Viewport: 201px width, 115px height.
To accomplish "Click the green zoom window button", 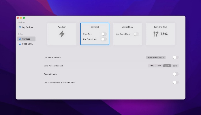I will click(x=24, y=18).
